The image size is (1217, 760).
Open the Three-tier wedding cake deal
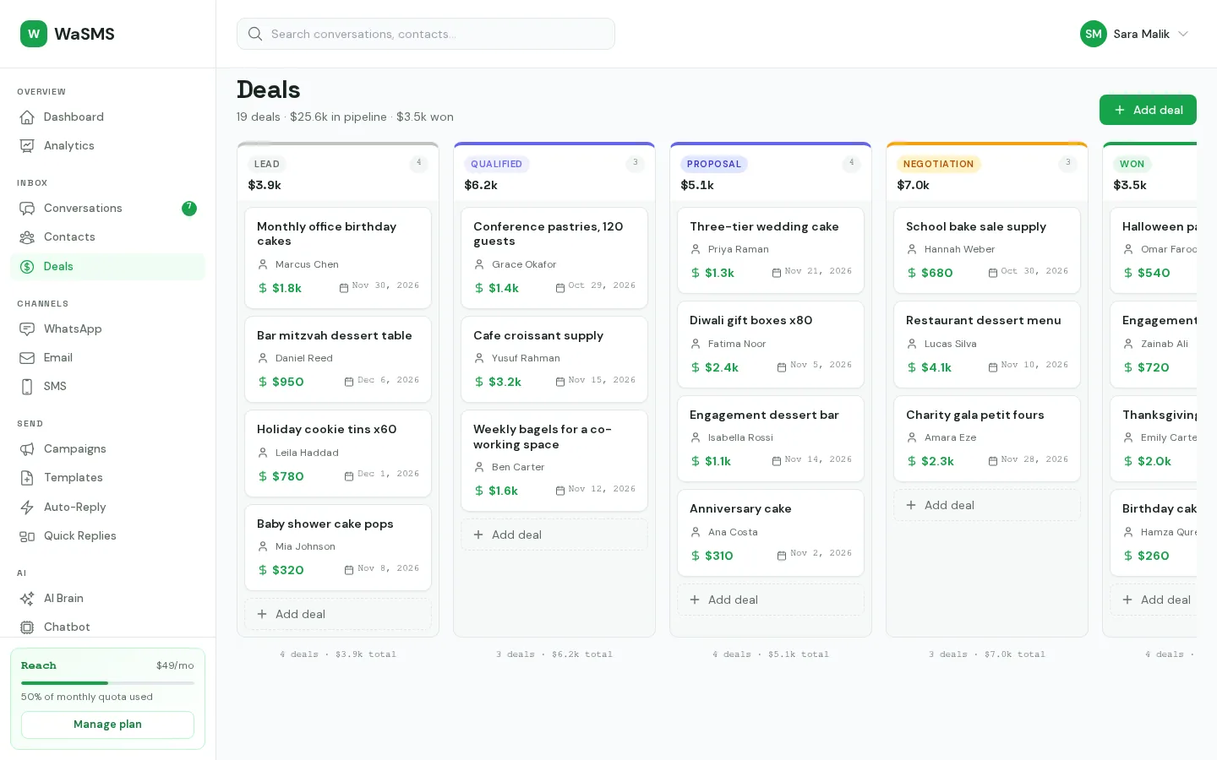[771, 251]
